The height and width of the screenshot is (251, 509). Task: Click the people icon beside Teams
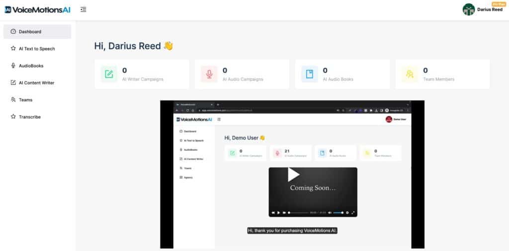13,99
